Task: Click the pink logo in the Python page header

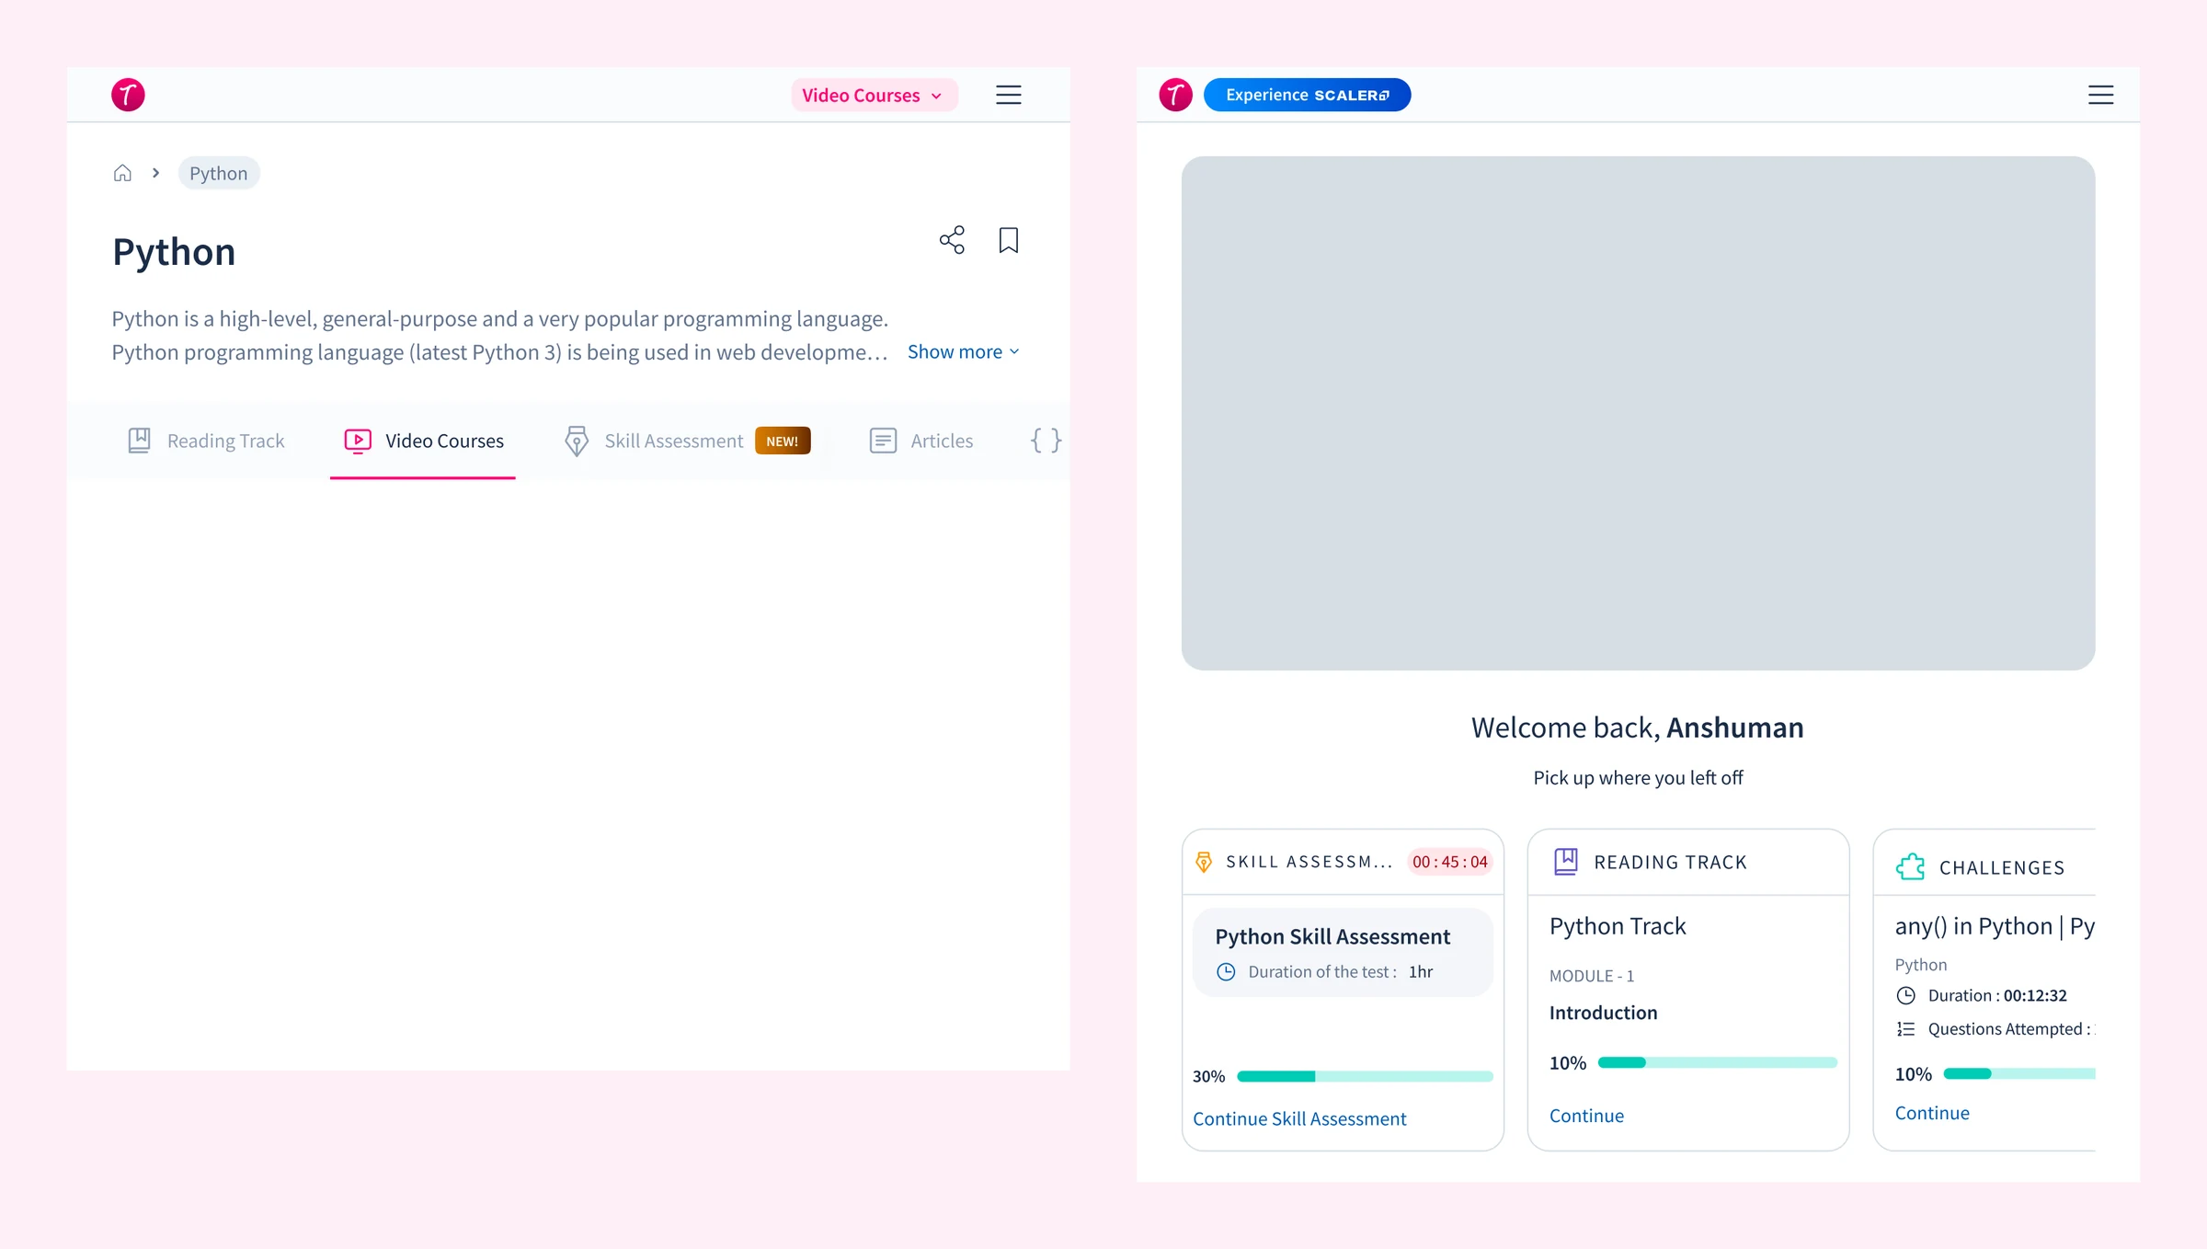Action: pyautogui.click(x=128, y=95)
